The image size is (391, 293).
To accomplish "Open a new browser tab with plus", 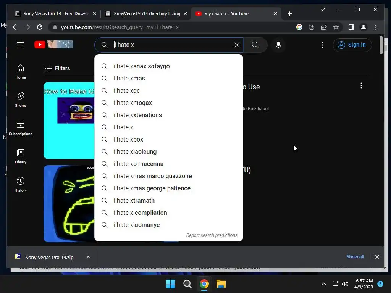I will (289, 14).
